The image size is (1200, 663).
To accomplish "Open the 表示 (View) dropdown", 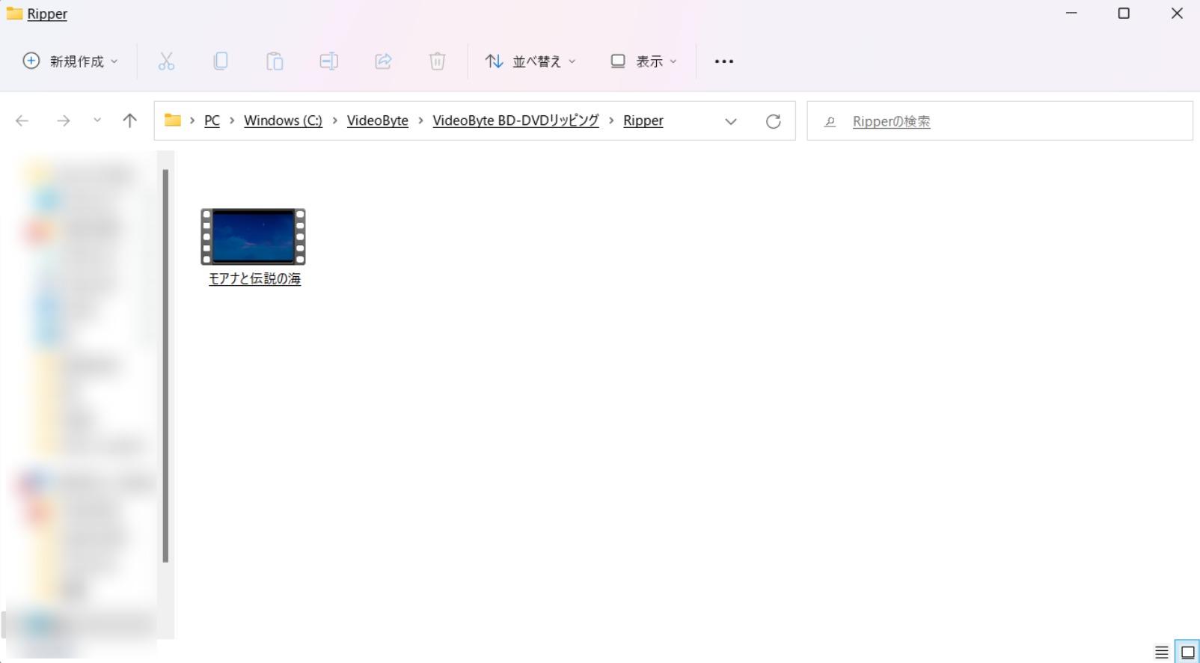I will (643, 61).
